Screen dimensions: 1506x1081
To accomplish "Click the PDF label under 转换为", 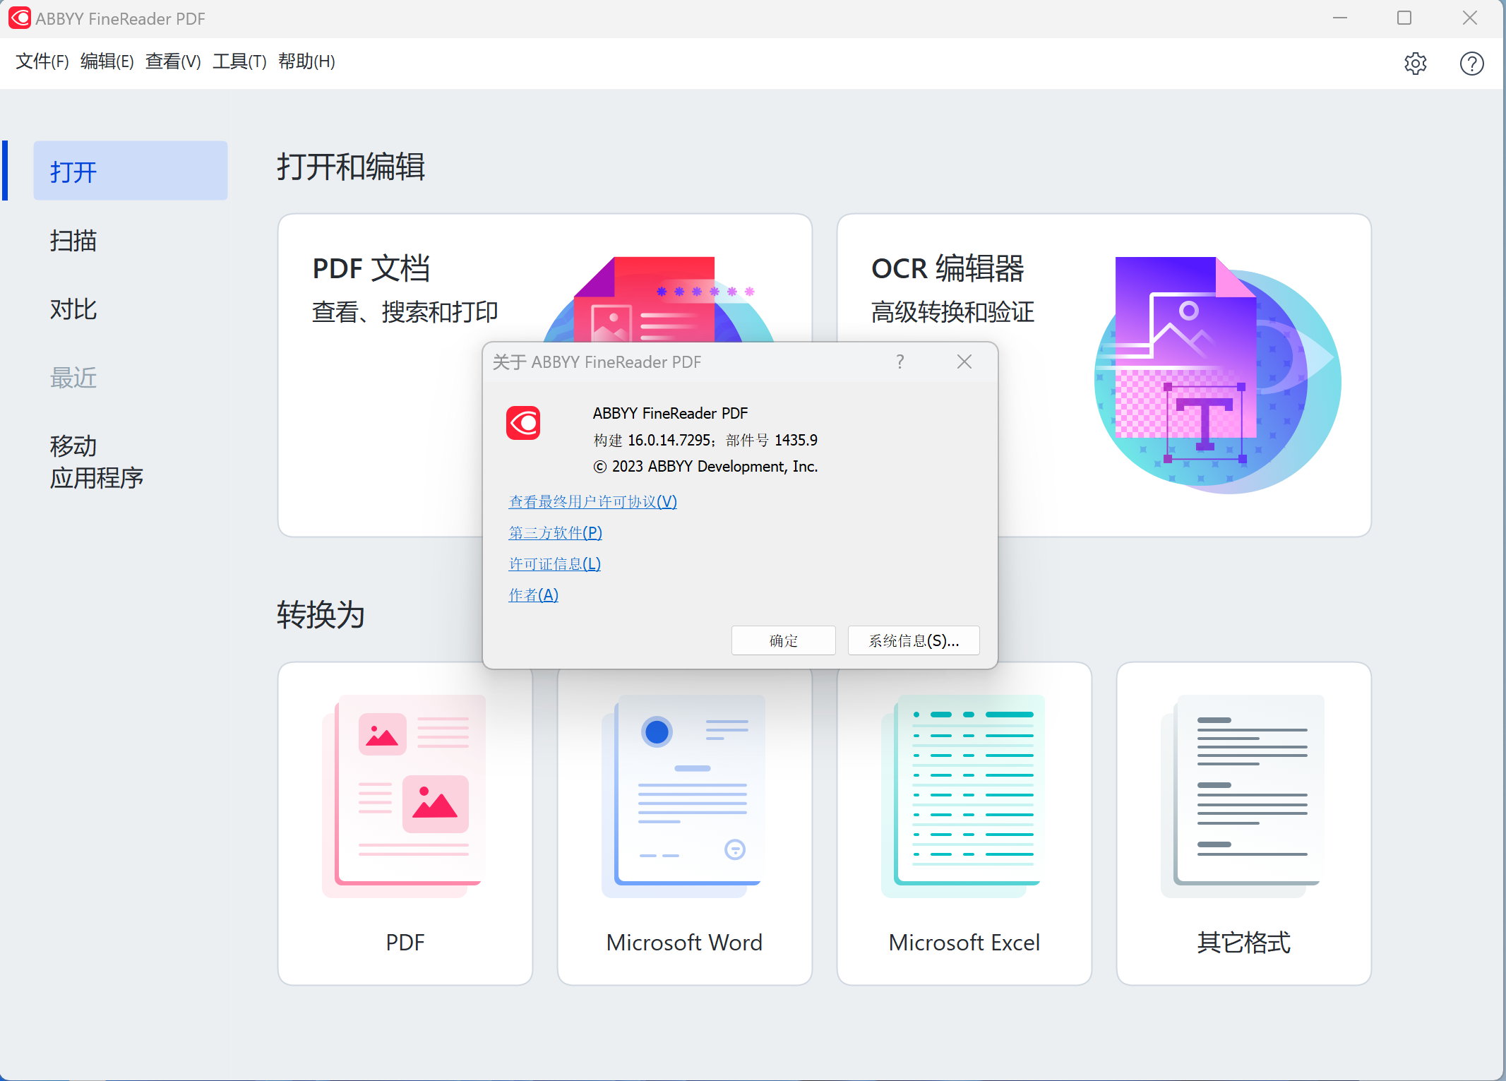I will pos(405,943).
